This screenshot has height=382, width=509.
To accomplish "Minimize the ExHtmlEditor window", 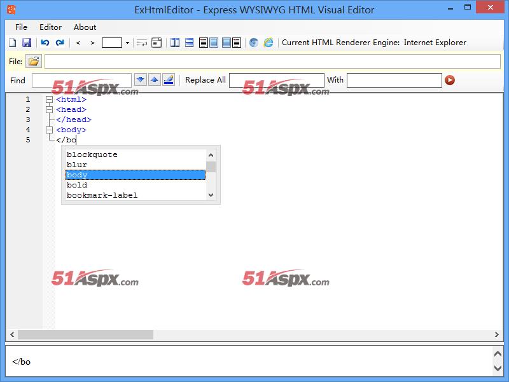I will coord(450,8).
